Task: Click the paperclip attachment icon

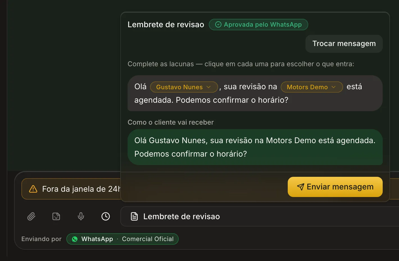Action: click(x=31, y=216)
